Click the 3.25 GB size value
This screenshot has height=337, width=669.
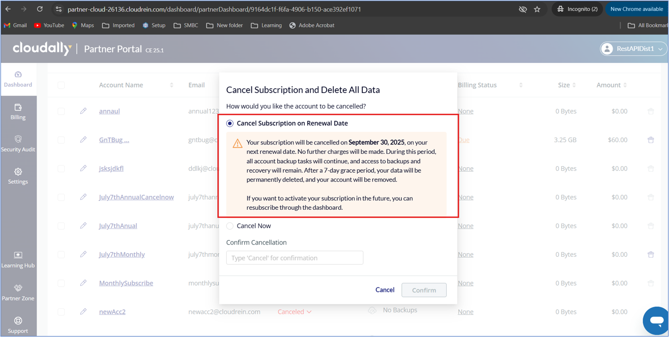565,140
